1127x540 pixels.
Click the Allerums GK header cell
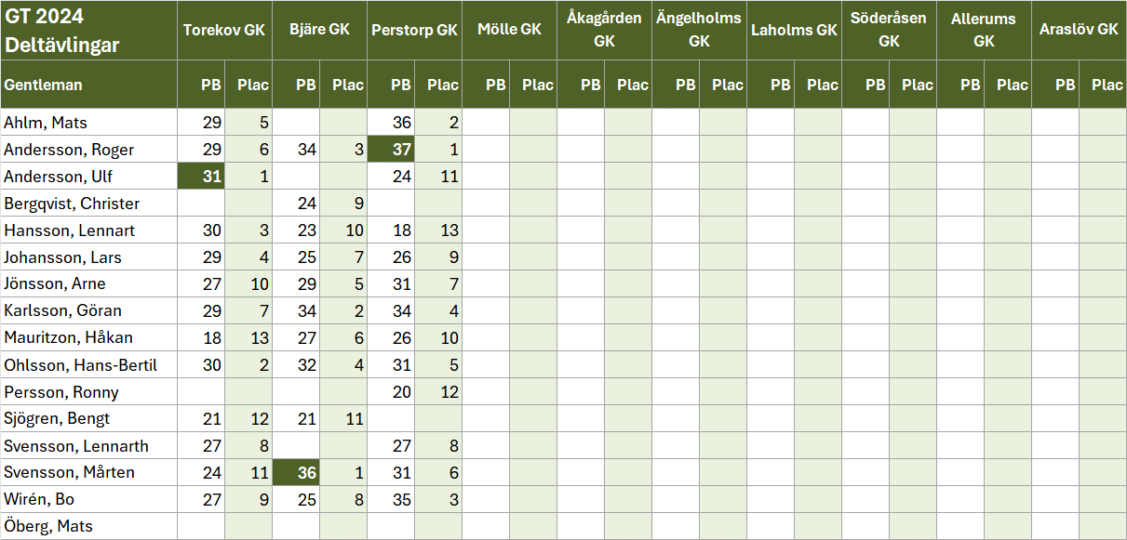pos(984,30)
